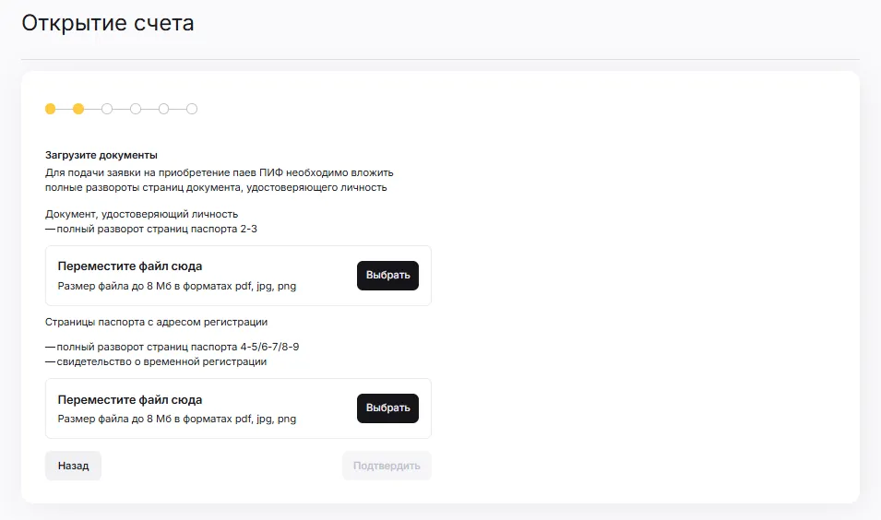
Task: Click the second file drop zone area
Action: pos(238,408)
